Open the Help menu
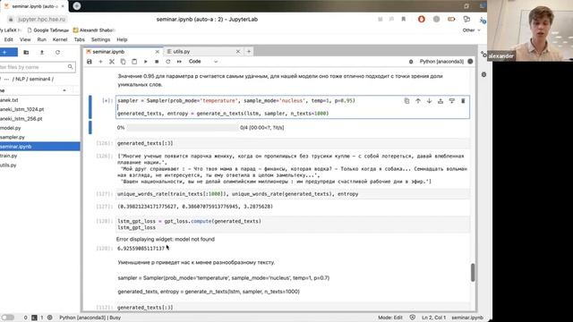The width and height of the screenshot is (573, 322). (x=122, y=39)
